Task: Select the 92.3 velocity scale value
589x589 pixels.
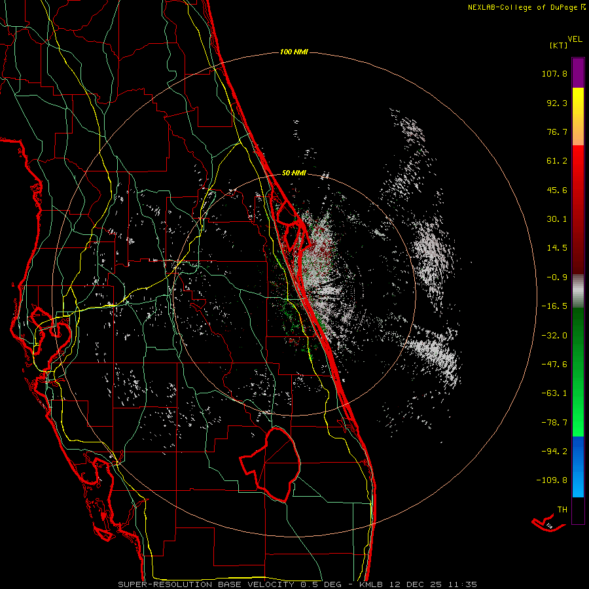Action: coord(557,103)
